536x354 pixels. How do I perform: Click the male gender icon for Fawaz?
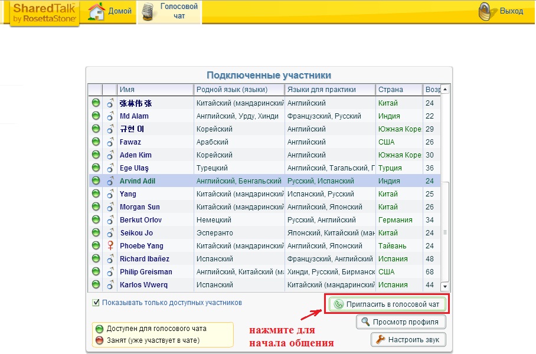click(110, 142)
